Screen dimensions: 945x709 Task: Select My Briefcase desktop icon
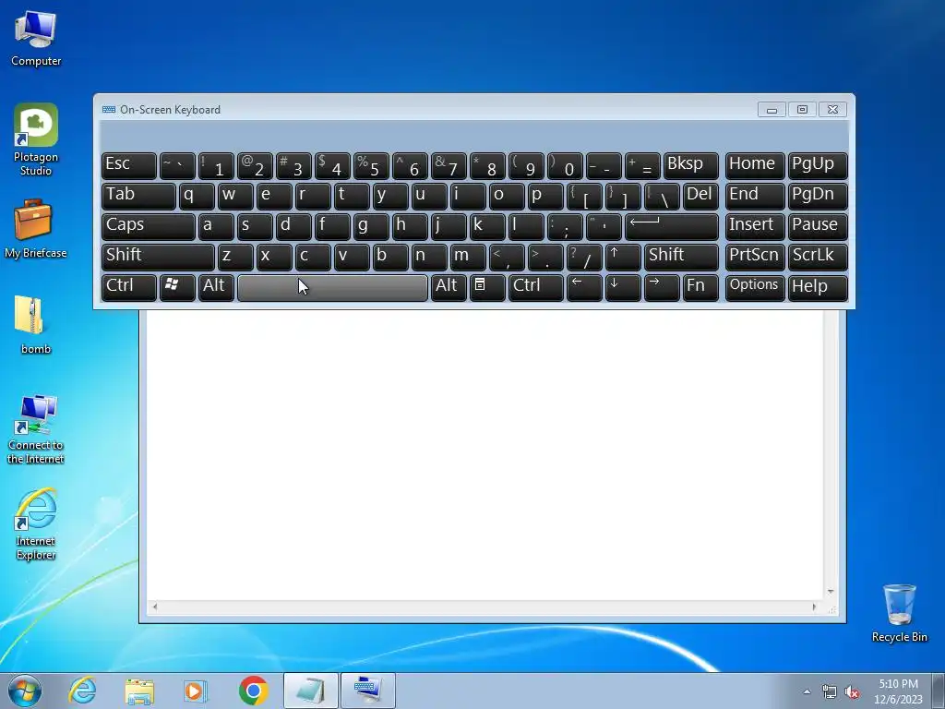[x=36, y=229]
